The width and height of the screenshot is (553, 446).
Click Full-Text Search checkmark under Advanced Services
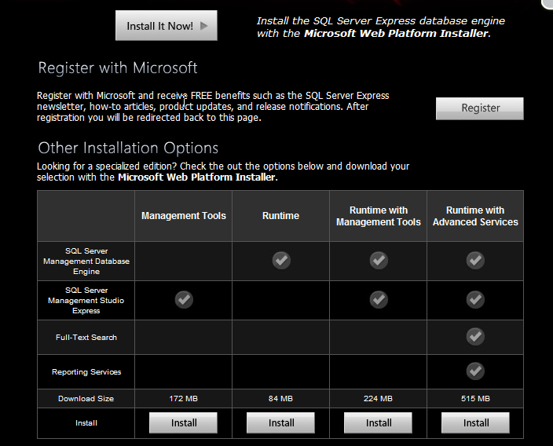475,336
